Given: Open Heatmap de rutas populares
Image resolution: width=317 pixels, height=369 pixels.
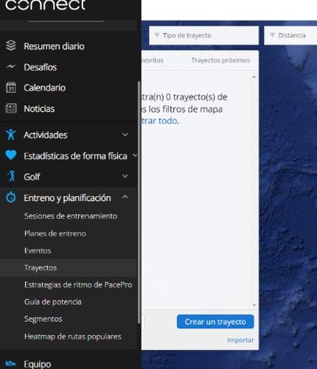Looking at the screenshot, I should (x=73, y=337).
